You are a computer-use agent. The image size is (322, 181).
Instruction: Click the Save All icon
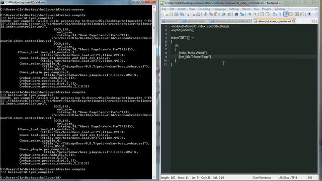pyautogui.click(x=182, y=14)
